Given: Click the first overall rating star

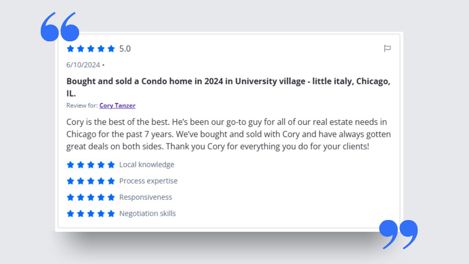Looking at the screenshot, I should pyautogui.click(x=70, y=49).
